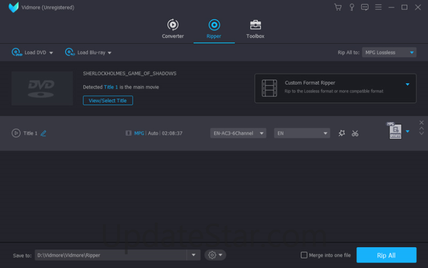
Task: Maximize the Vidmore window
Action: pos(404,7)
